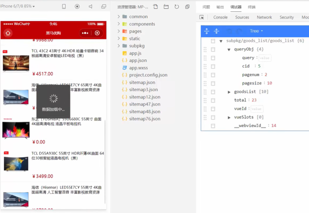309x213 pixels.
Task: Tap the close circle in mini program capsule
Action: coord(97,33)
